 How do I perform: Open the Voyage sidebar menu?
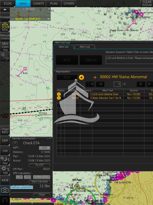5,17
